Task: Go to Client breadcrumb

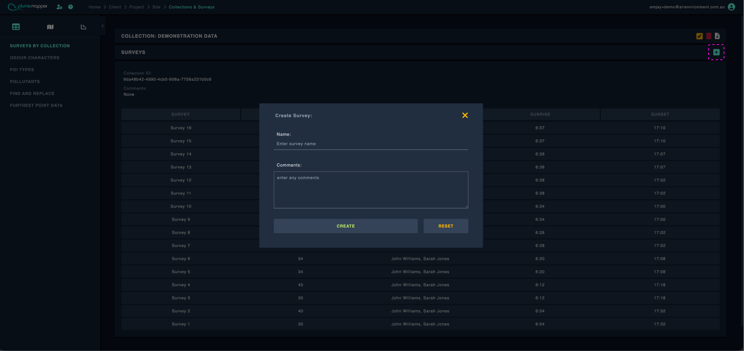Action: pos(115,7)
